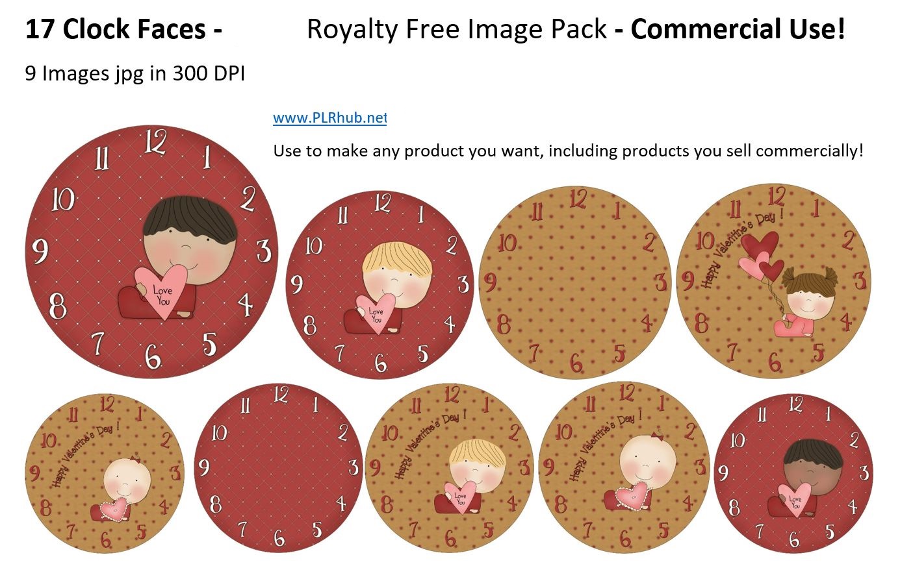Select the blank tan polka-dot clock face

tap(575, 282)
